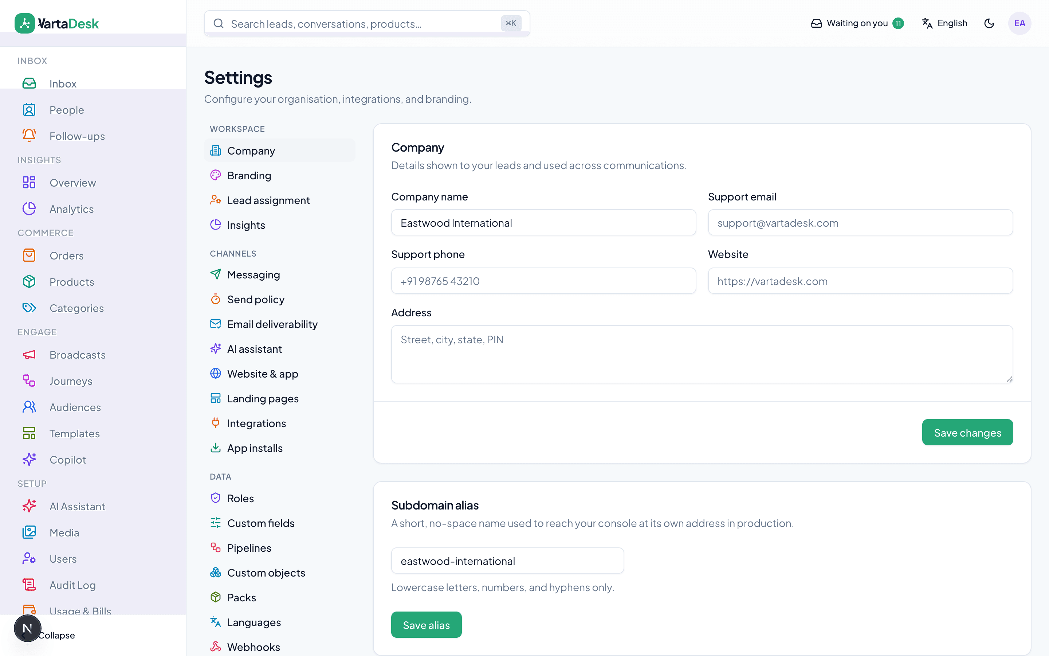Toggle dark mode with the moon icon
Viewport: 1049px width, 656px height.
click(989, 23)
